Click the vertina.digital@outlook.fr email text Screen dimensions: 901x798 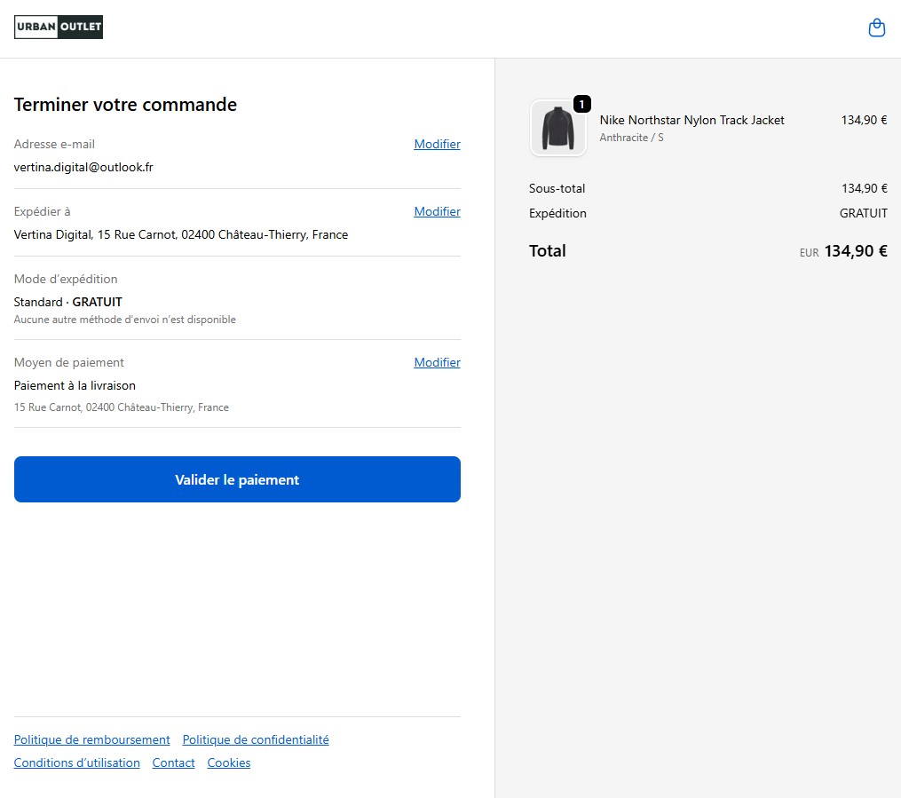pos(83,167)
